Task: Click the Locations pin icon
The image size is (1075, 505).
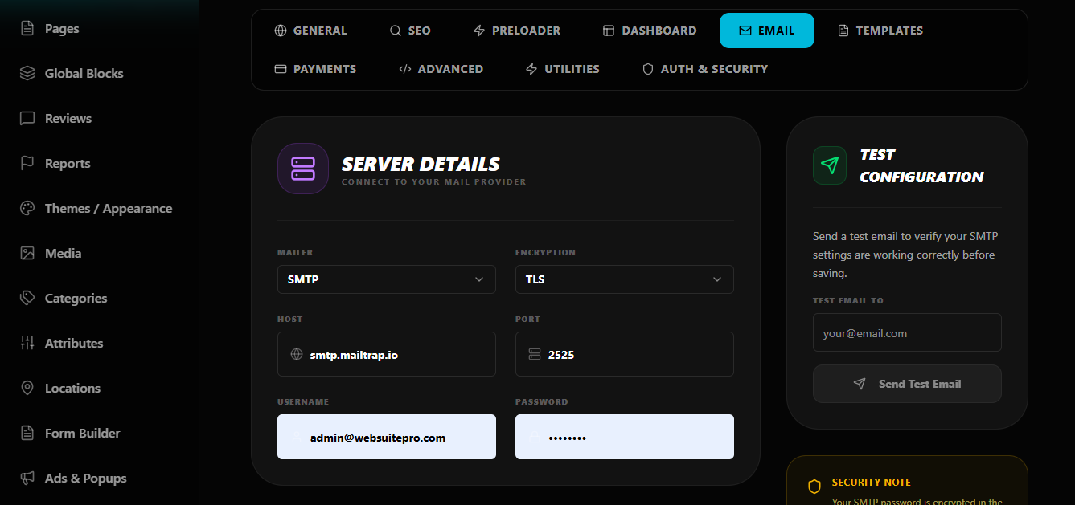Action: (27, 389)
